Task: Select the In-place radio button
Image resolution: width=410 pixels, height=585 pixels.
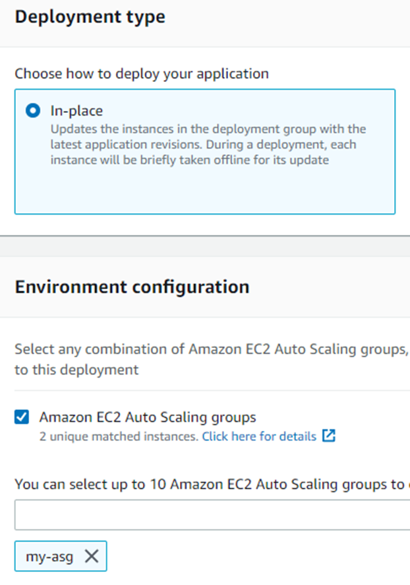Action: click(33, 110)
